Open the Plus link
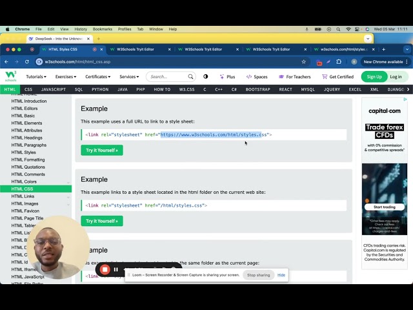413x310 pixels. tap(227, 77)
